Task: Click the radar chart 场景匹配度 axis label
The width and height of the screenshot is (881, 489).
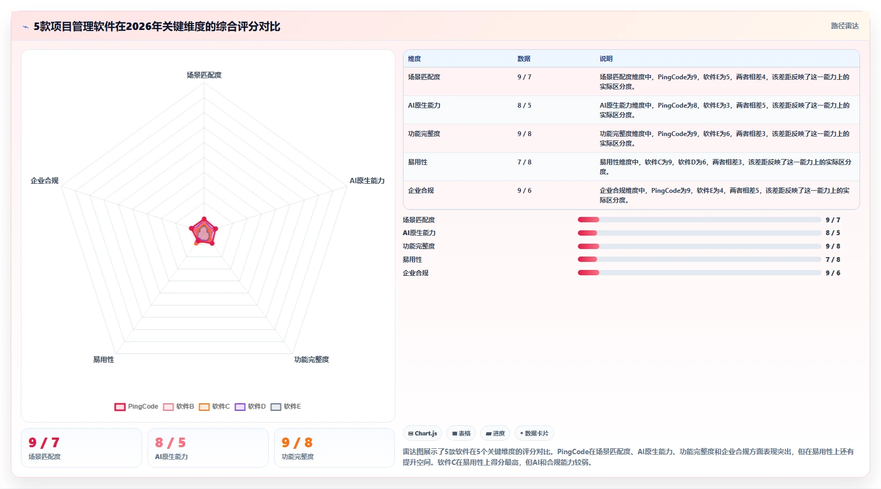Action: click(x=204, y=75)
